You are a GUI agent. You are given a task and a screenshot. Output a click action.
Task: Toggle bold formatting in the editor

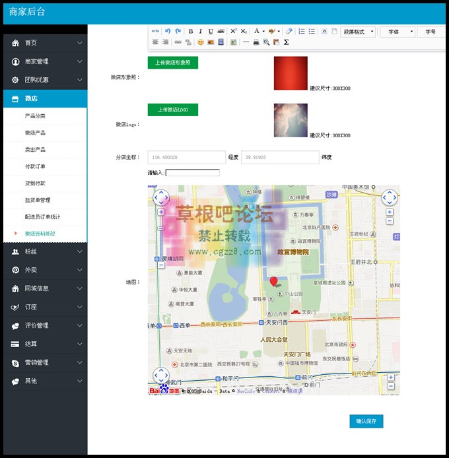tap(191, 31)
